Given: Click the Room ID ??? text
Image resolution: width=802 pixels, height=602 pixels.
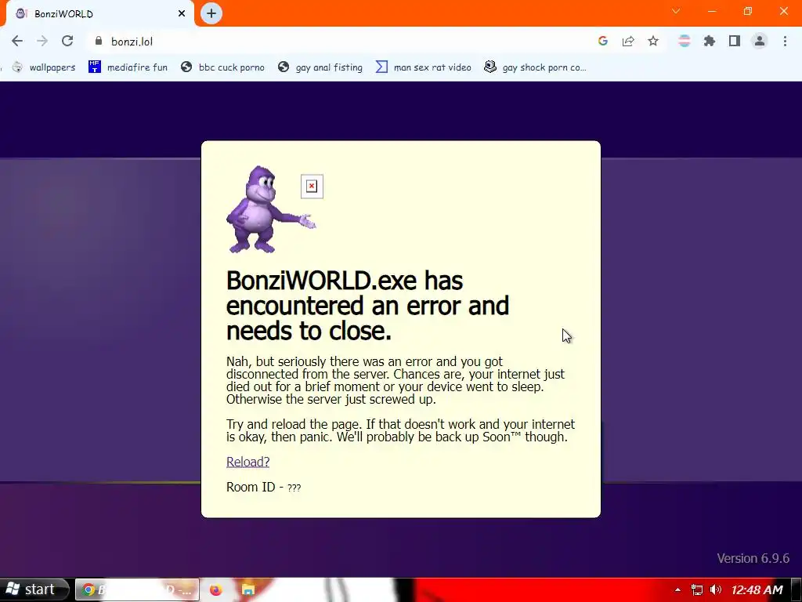Looking at the screenshot, I should click(263, 487).
